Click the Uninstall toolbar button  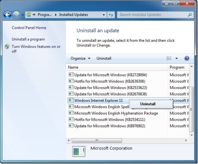point(104,58)
